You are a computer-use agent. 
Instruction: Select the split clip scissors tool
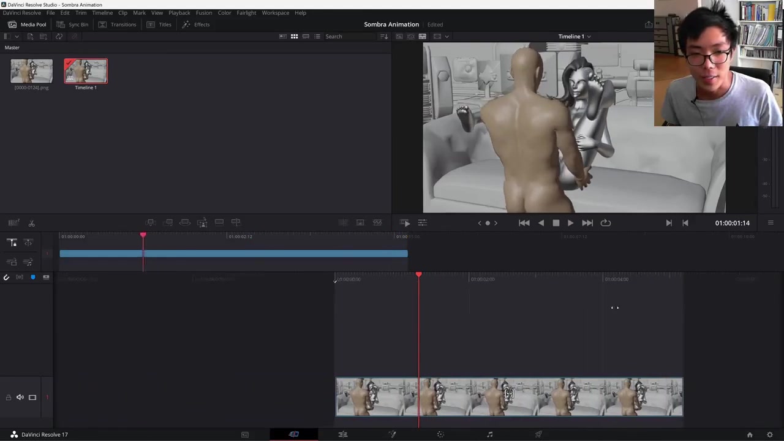pos(32,224)
